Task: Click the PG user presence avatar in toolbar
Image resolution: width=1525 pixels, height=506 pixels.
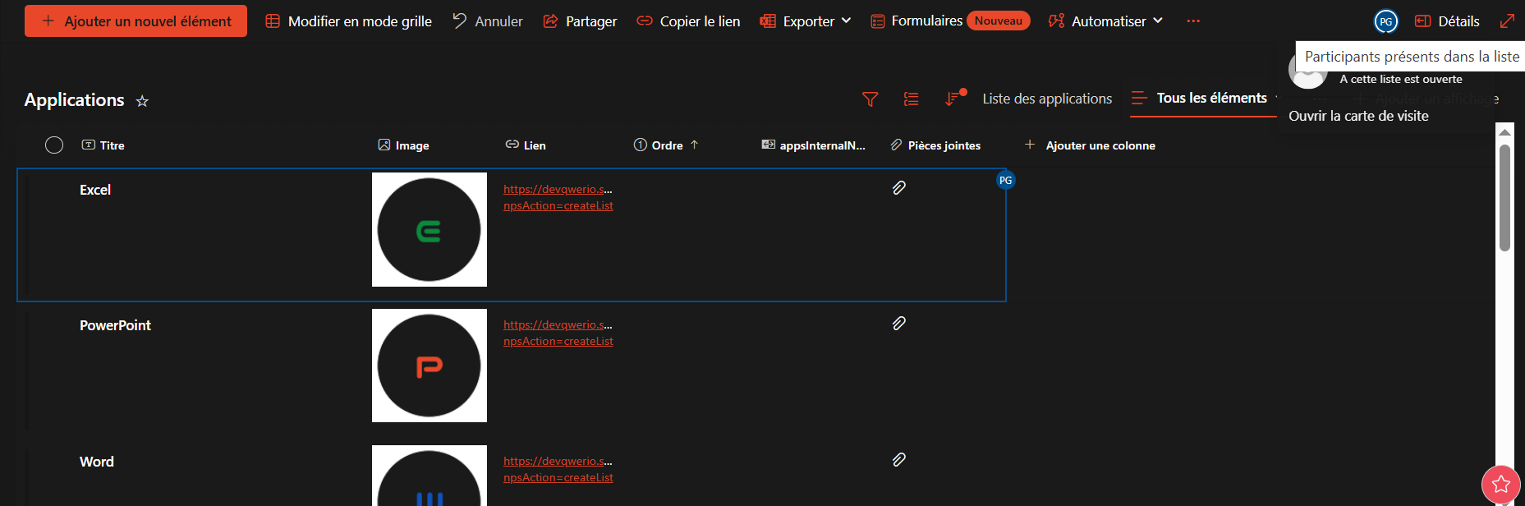Action: [x=1386, y=21]
